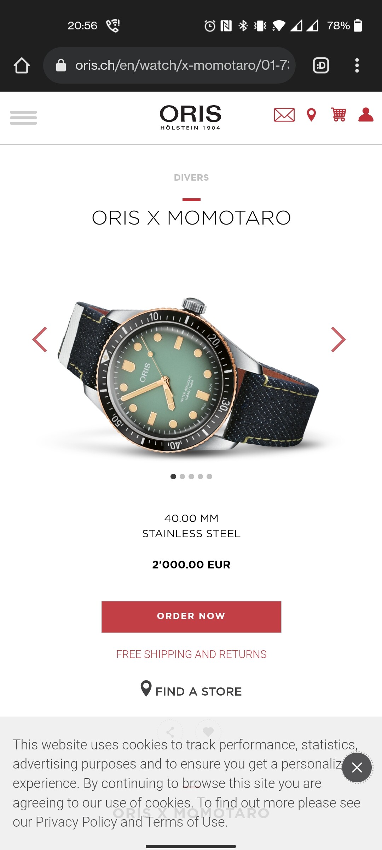Tap the red envelope contact icon
The height and width of the screenshot is (850, 382).
(284, 115)
